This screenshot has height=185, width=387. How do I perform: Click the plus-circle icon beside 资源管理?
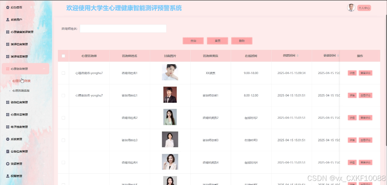click(x=8, y=164)
